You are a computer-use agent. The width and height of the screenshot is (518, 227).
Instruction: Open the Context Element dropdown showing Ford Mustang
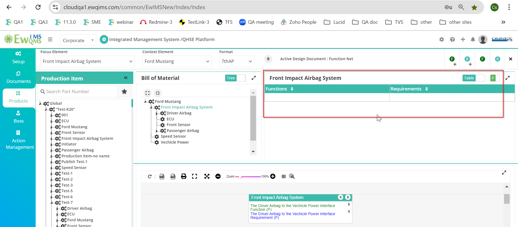coord(177,61)
